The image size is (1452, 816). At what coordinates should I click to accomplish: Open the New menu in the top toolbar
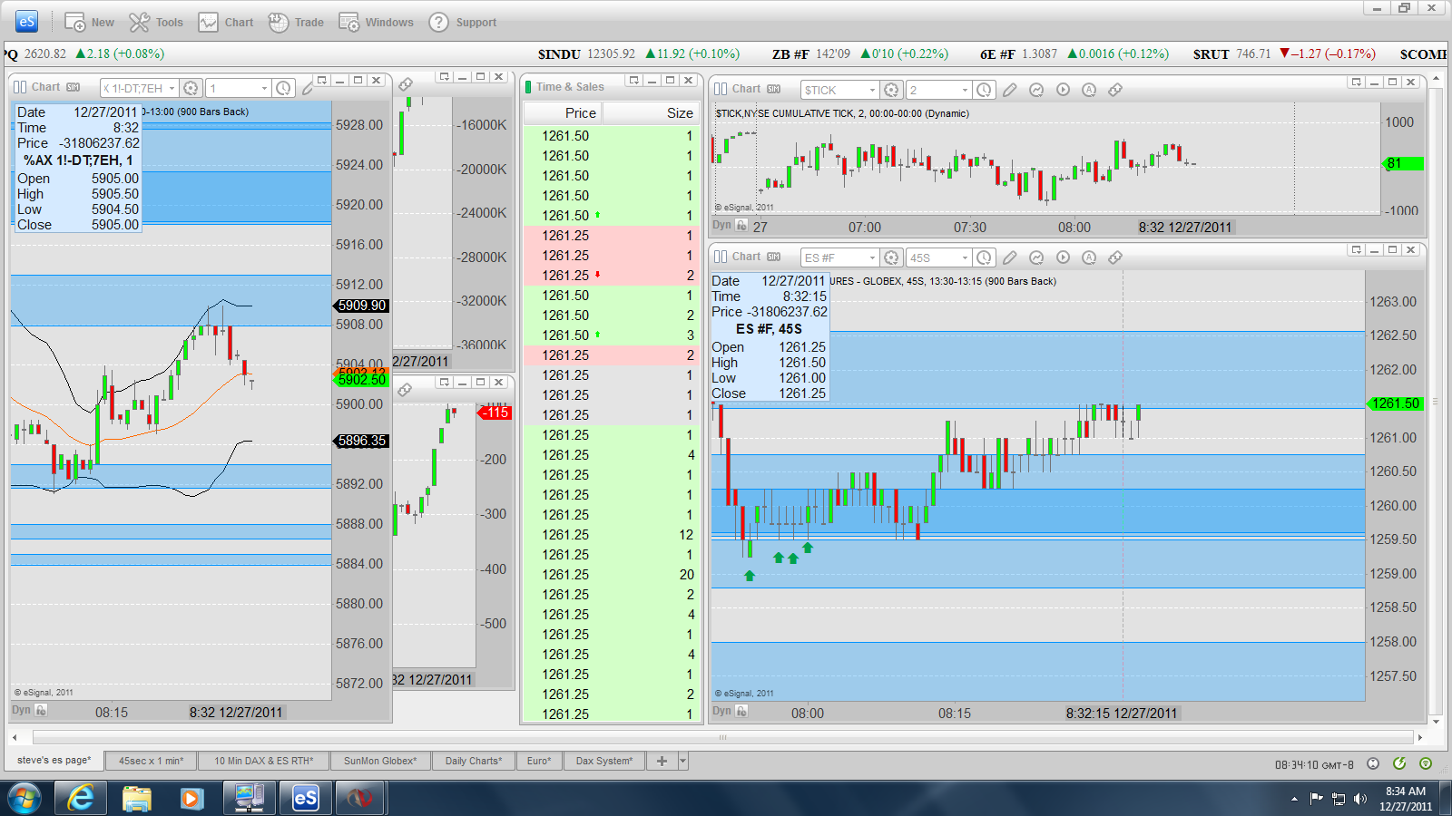click(89, 22)
